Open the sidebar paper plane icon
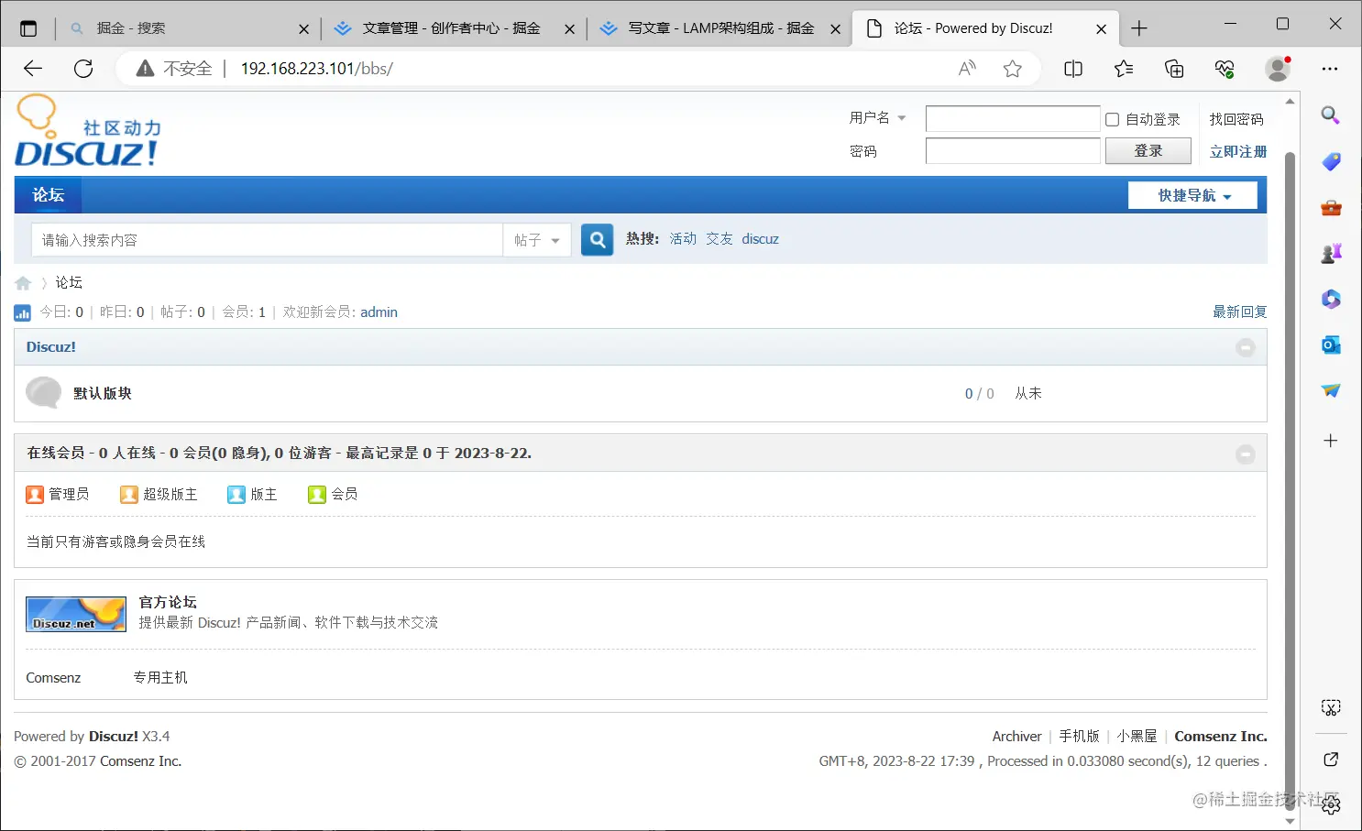 point(1331,390)
